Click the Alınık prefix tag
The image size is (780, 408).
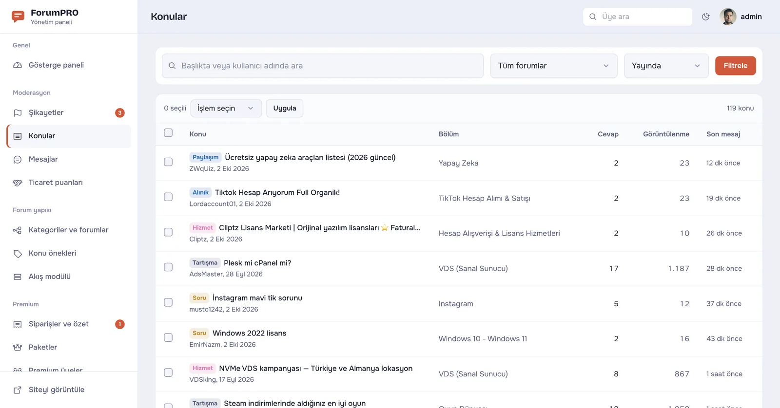[x=200, y=193]
